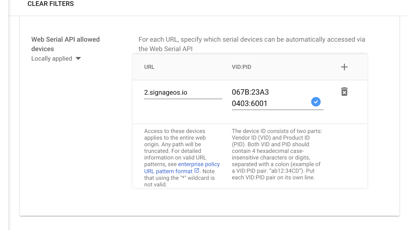Click the external link icon after URL pattern format
The image size is (407, 230).
coord(197,171)
